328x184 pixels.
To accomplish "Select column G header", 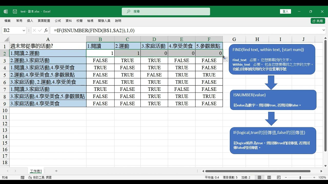I will (x=234, y=39).
